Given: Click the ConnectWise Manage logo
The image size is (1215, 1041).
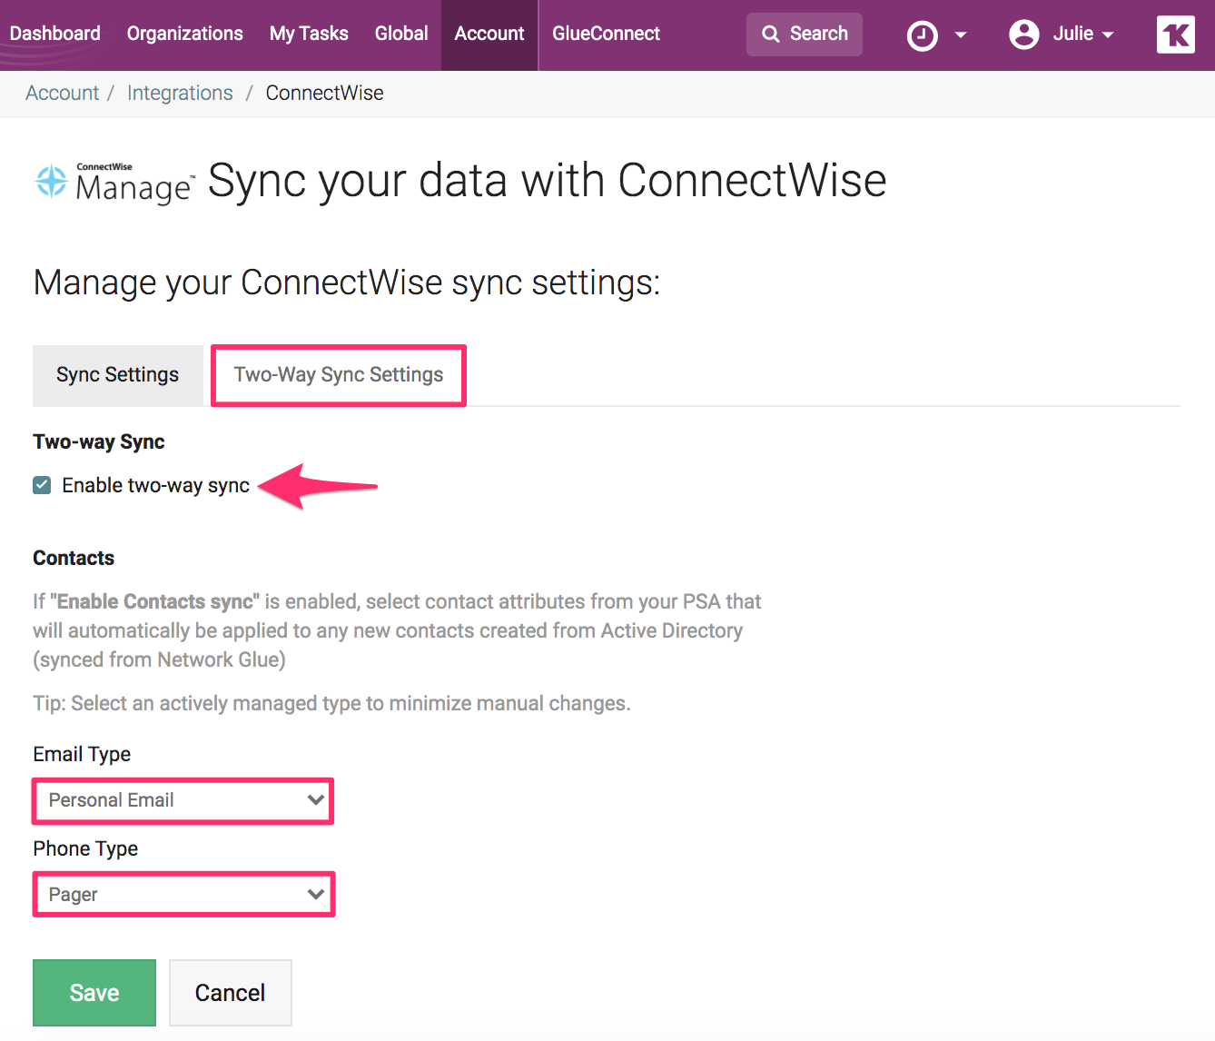Looking at the screenshot, I should click(114, 182).
